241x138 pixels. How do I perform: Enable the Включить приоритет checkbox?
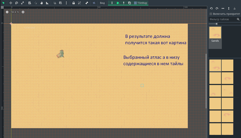tap(211, 14)
